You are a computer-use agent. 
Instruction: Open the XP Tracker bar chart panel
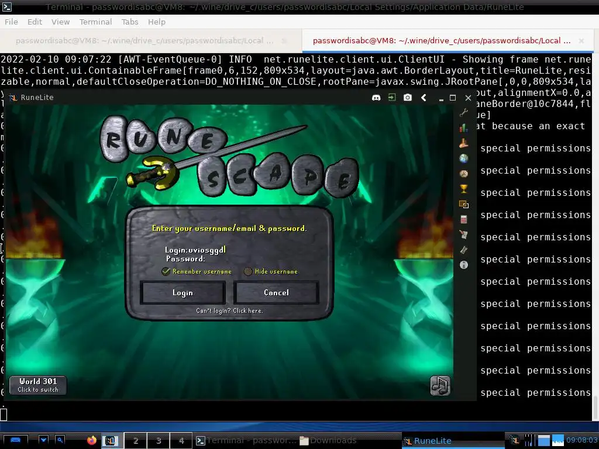464,128
